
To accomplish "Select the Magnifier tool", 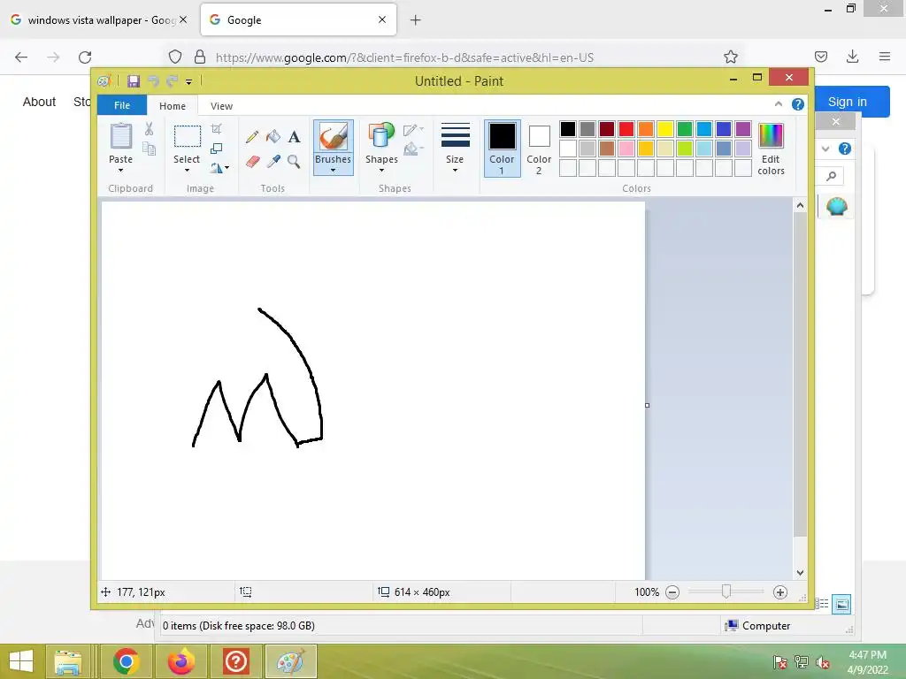I will pyautogui.click(x=294, y=161).
